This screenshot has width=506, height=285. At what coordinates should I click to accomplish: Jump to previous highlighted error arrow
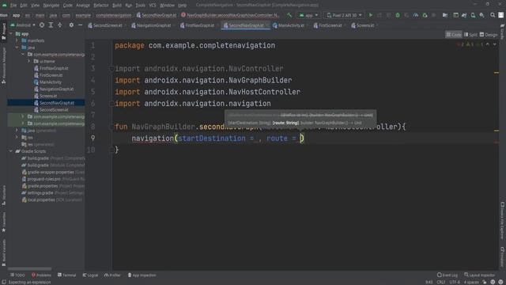(488, 44)
